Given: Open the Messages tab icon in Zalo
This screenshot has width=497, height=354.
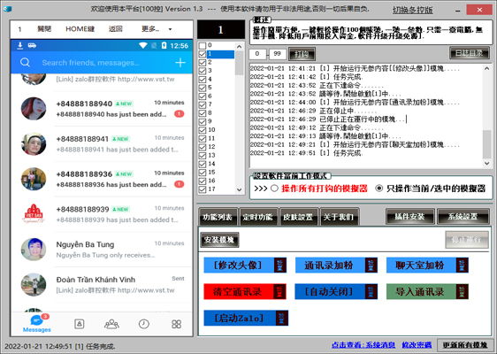Looking at the screenshot, I should click(37, 320).
